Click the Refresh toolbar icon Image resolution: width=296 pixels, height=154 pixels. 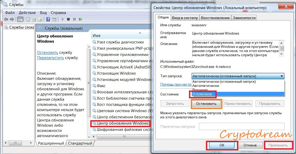(x=34, y=19)
